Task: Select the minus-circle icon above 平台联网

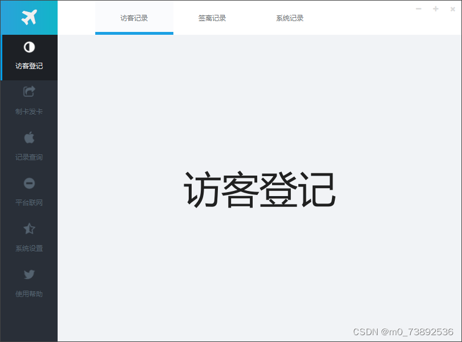Action: [29, 183]
